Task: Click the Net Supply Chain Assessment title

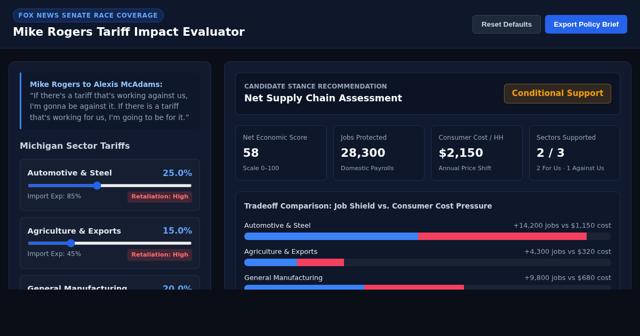Action: [x=323, y=98]
